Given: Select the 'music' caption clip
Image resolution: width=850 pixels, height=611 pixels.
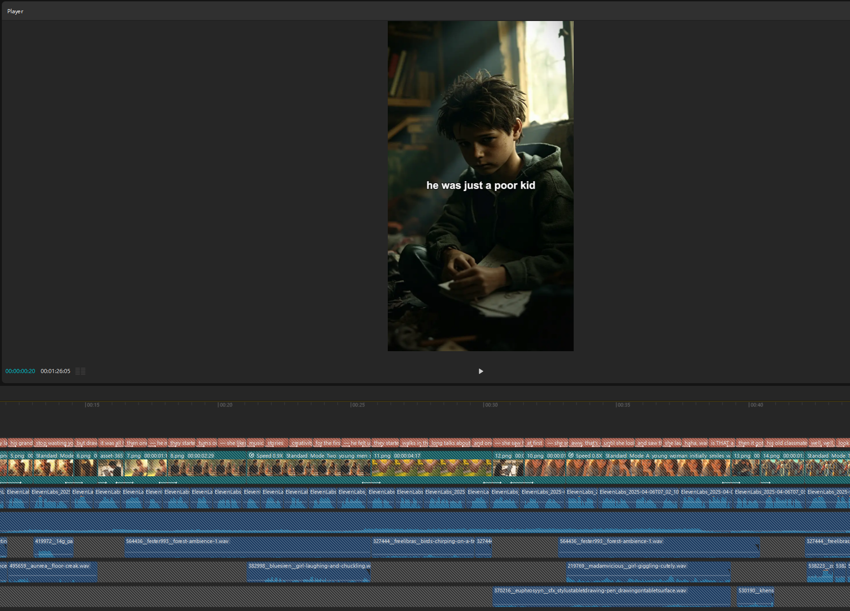Looking at the screenshot, I should [x=256, y=443].
